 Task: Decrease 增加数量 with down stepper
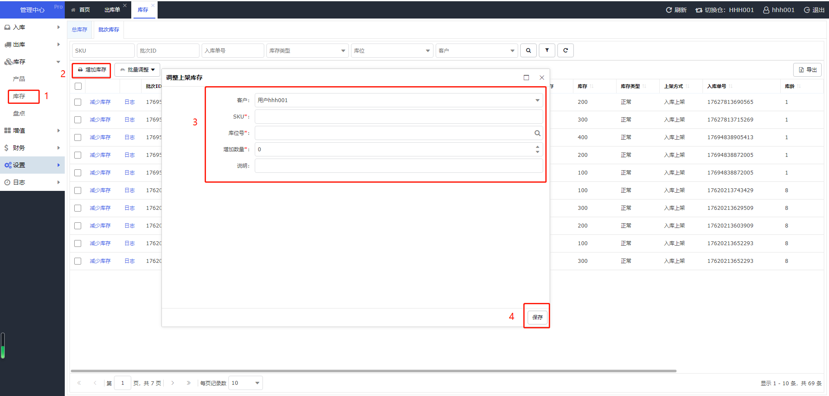538,152
